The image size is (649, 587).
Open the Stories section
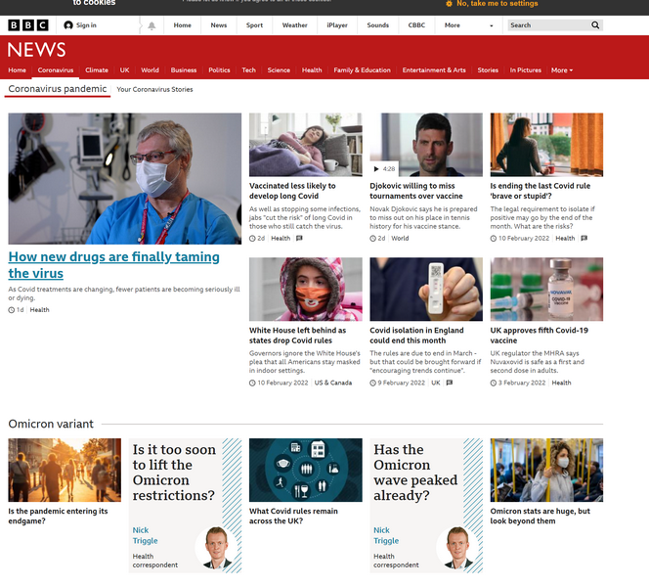[x=488, y=70]
